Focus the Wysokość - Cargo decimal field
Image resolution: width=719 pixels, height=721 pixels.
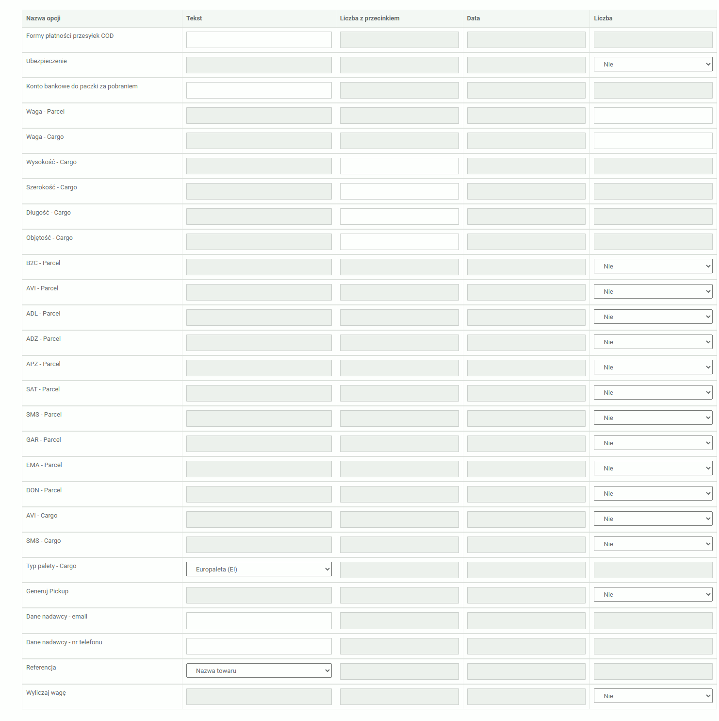[x=399, y=166]
